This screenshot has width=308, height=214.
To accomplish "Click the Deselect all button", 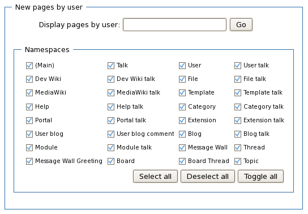I will (208, 177).
